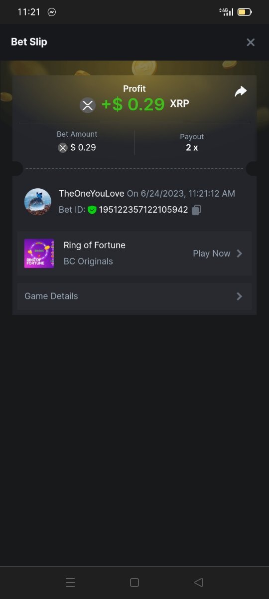Tap the TheOneYouLove username
Screen dimensions: 269x599
[92, 194]
